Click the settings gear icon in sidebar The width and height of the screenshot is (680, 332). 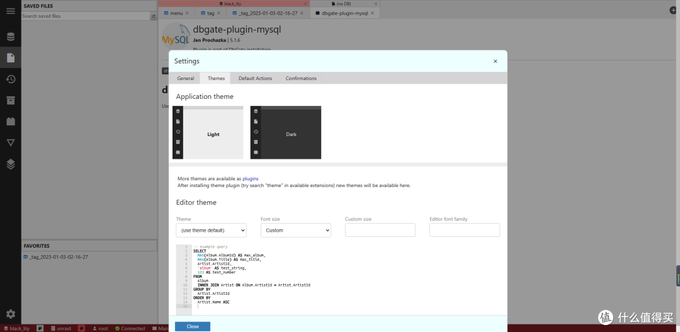click(x=10, y=314)
